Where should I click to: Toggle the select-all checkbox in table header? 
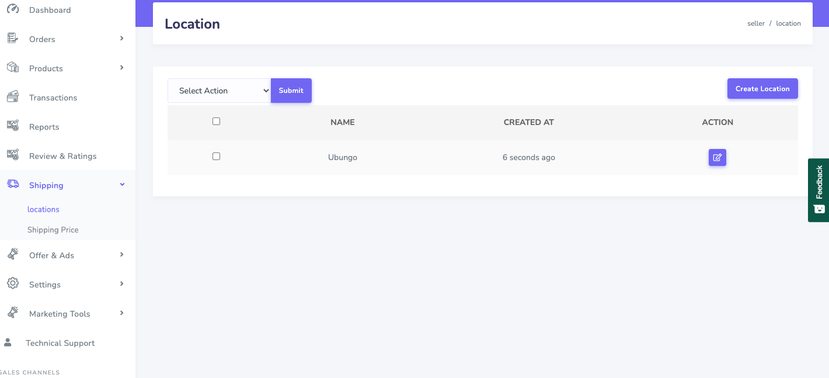[x=216, y=122]
